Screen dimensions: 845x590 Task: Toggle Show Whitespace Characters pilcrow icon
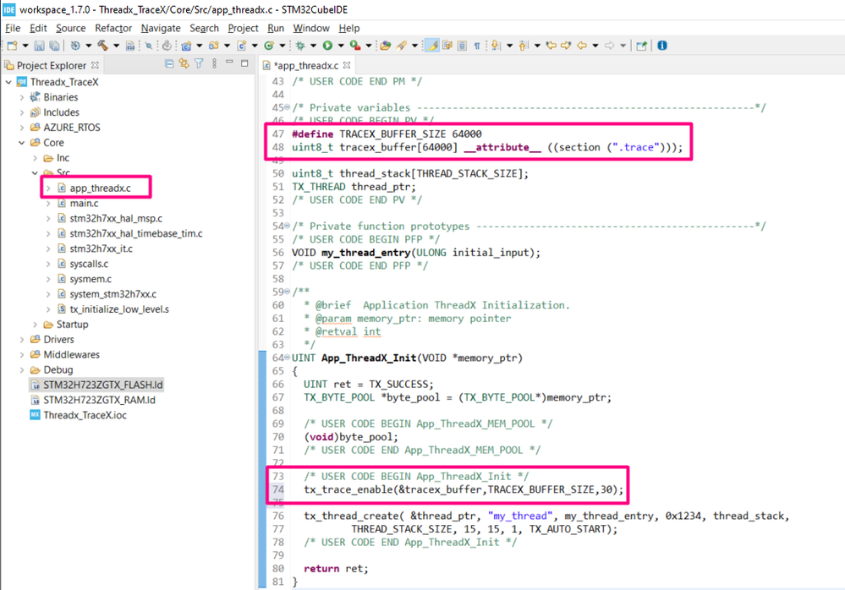coord(477,46)
